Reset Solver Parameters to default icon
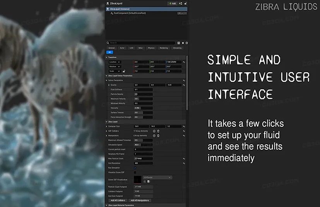Image resolution: width=320 pixels, height=207 pixels. click(x=184, y=81)
